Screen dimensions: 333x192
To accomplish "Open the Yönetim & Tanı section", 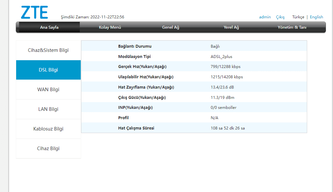I will pos(292,27).
